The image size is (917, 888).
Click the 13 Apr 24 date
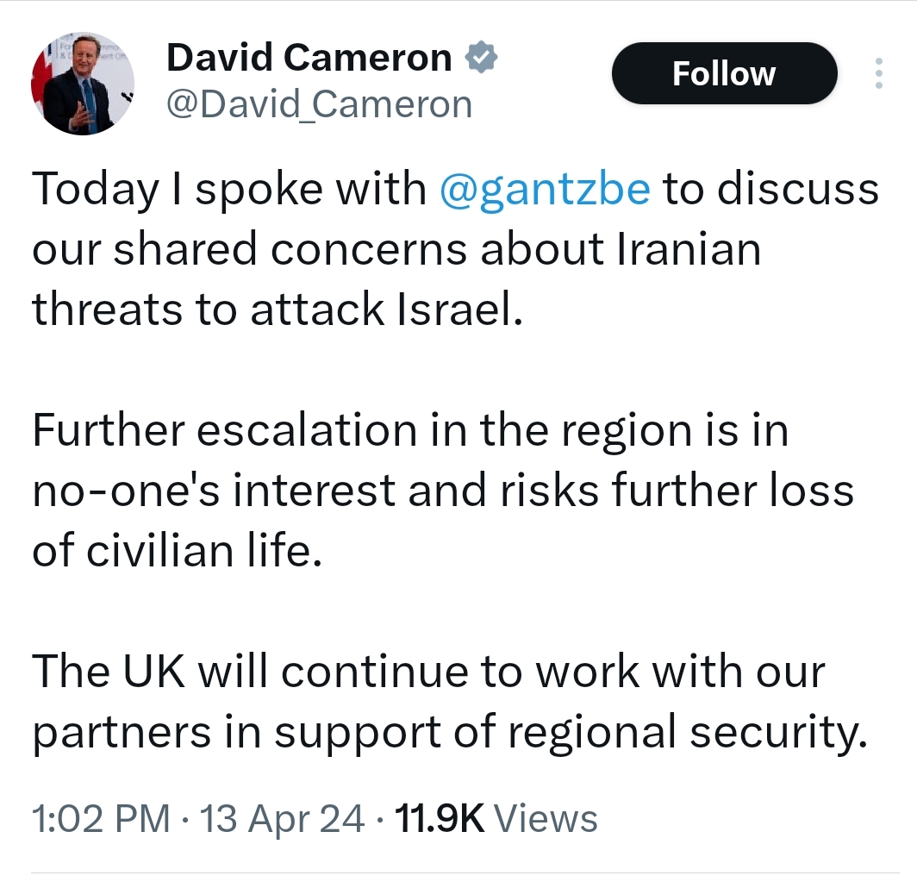tap(283, 818)
